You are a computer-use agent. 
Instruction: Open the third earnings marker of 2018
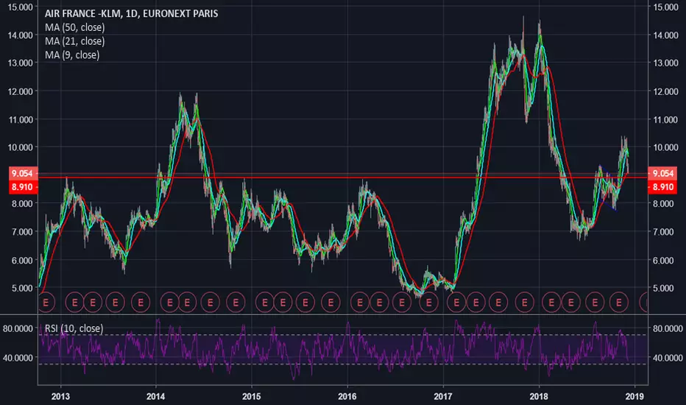(x=595, y=302)
